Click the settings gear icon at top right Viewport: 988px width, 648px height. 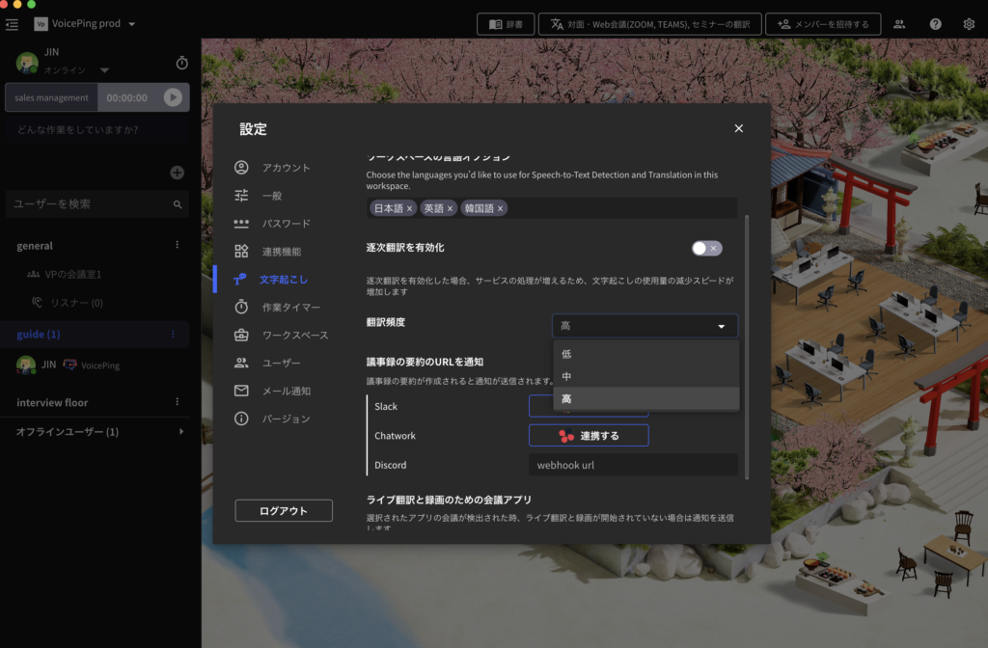[x=971, y=24]
